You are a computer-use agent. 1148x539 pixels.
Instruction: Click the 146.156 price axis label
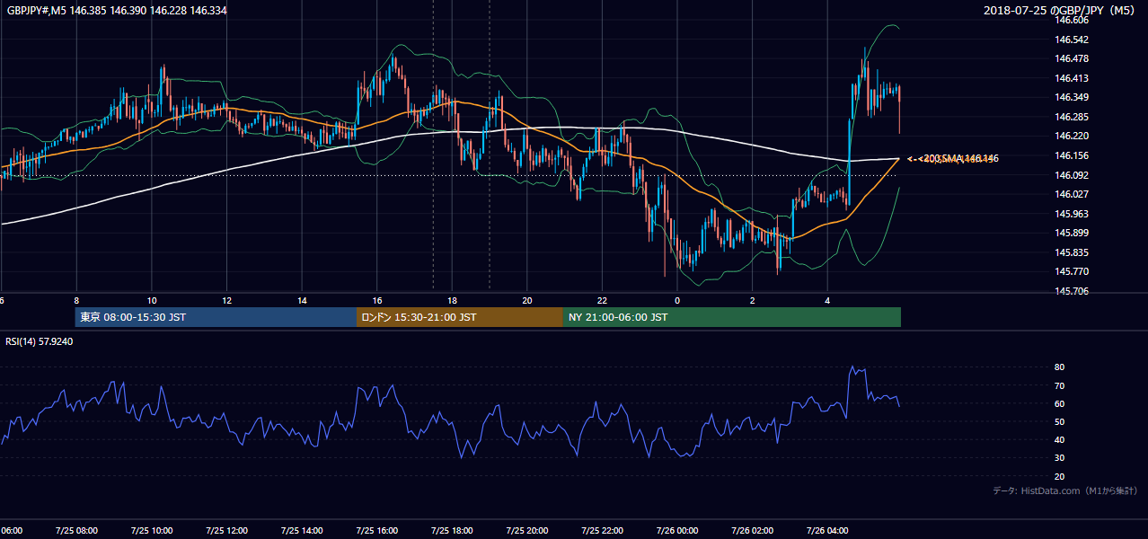pos(1072,155)
